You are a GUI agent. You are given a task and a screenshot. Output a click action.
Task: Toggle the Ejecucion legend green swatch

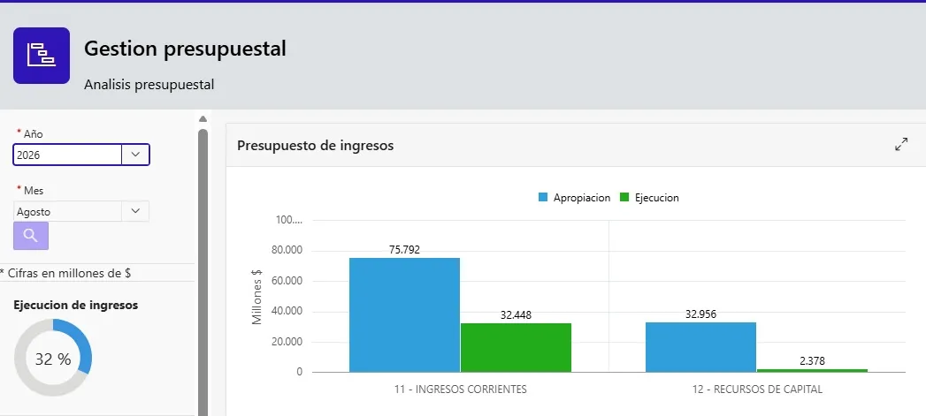point(624,198)
